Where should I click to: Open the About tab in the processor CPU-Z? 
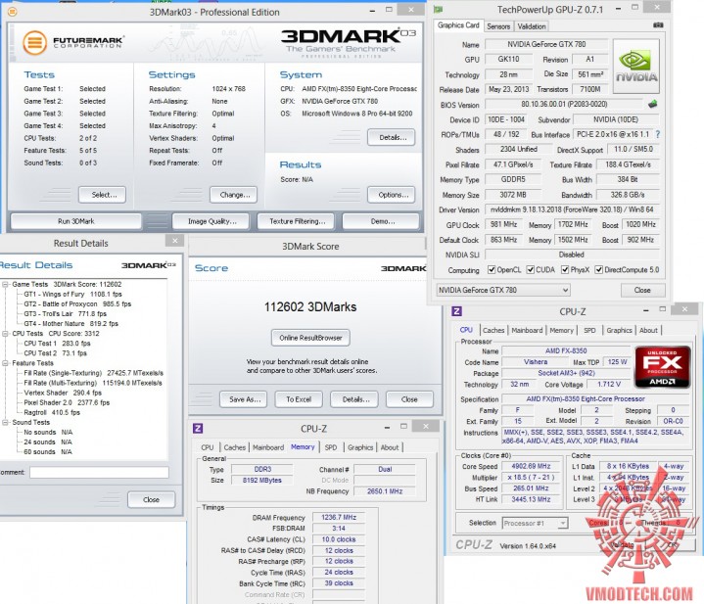coord(648,330)
